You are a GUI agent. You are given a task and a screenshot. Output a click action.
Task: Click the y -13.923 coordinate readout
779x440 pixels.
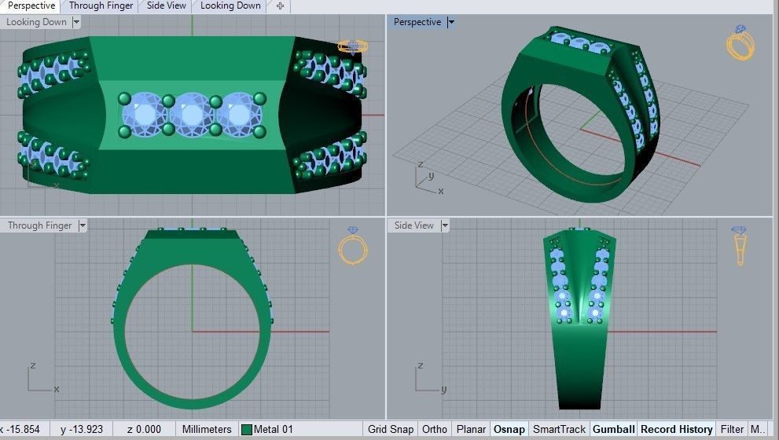(x=82, y=429)
